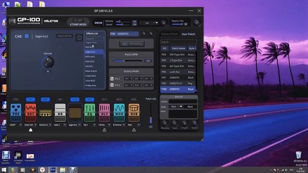308x173 pixels.
Task: Click the drum play button icon
Action: [164, 23]
